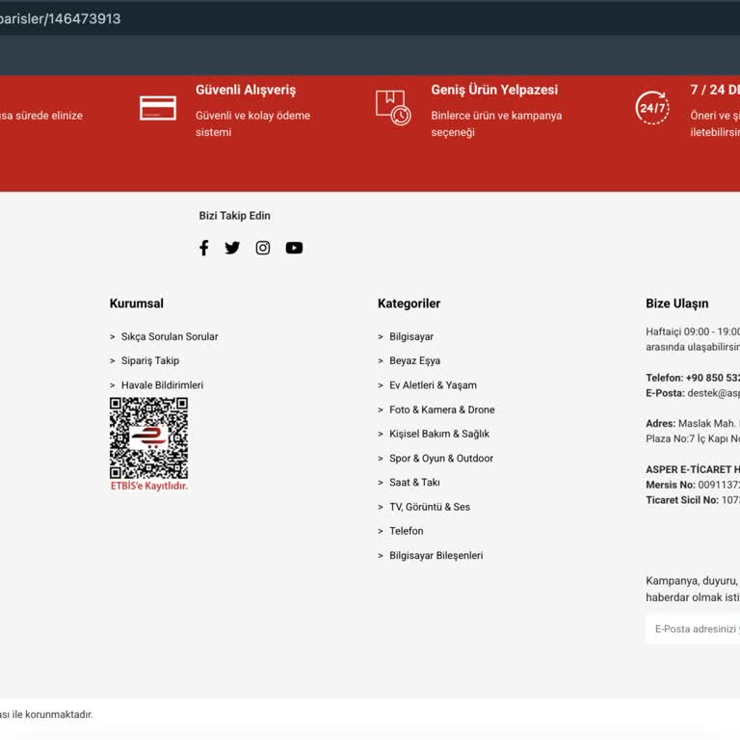Open Havale Bildirimleri link

(162, 385)
